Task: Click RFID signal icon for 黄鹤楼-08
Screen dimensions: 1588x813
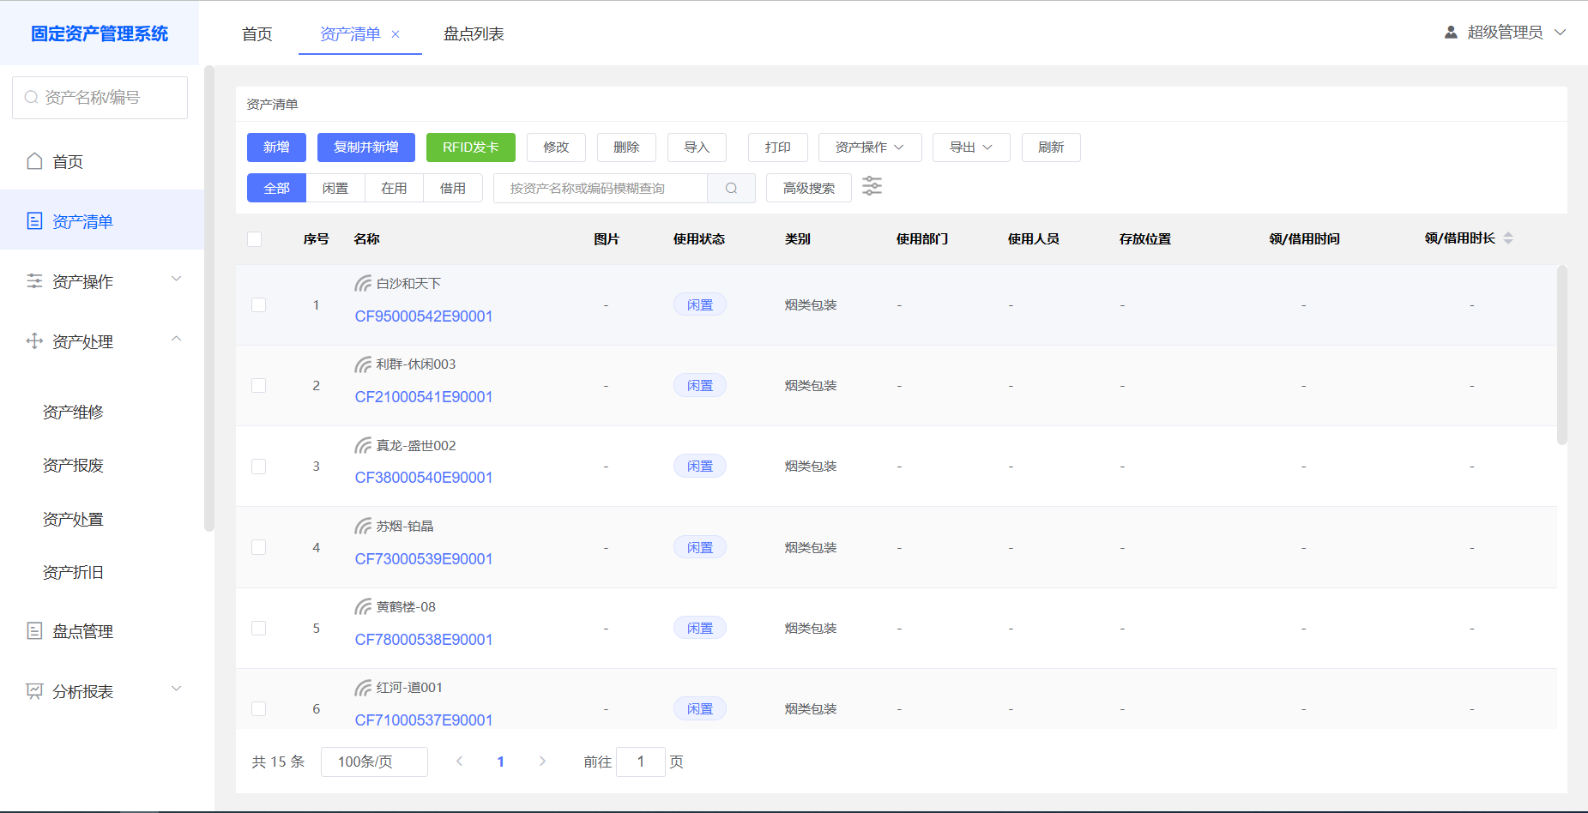Action: pyautogui.click(x=363, y=607)
